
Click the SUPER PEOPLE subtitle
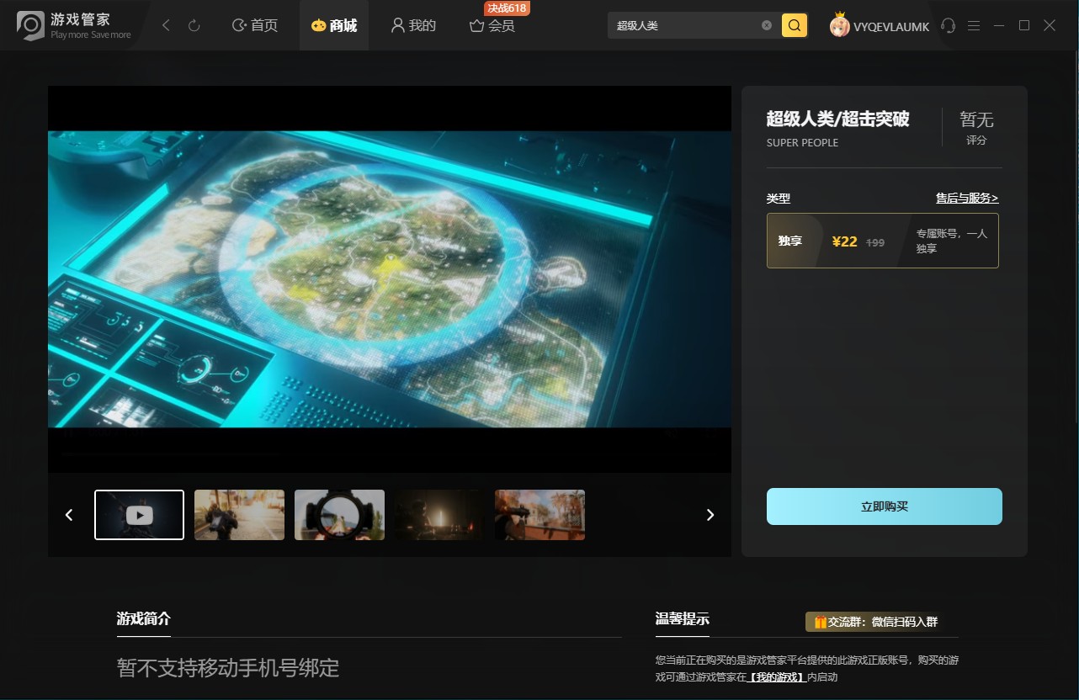[802, 143]
